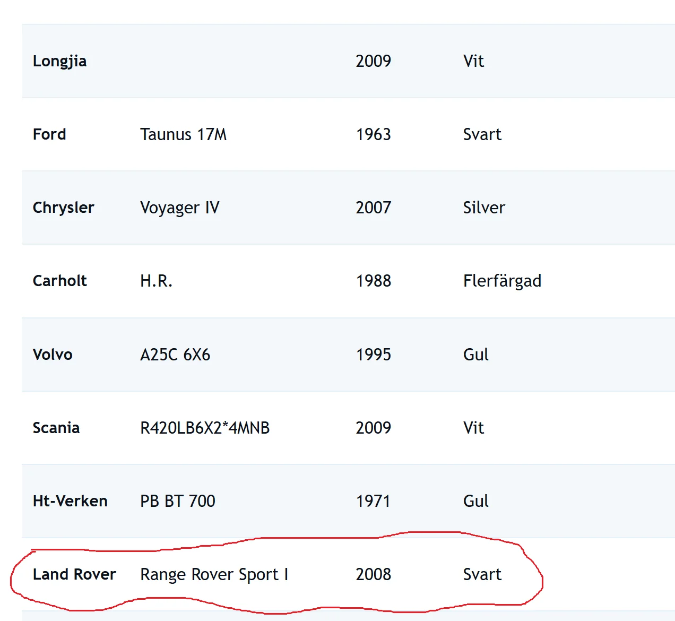Click the Range Rover Sport I model
The image size is (675, 621).
(x=214, y=575)
